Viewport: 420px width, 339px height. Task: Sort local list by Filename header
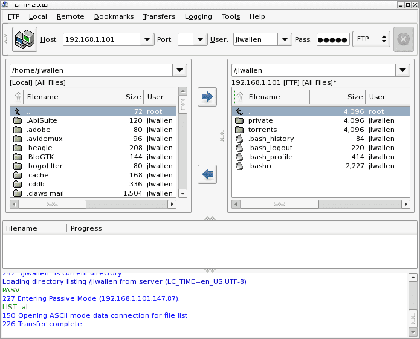(x=56, y=97)
